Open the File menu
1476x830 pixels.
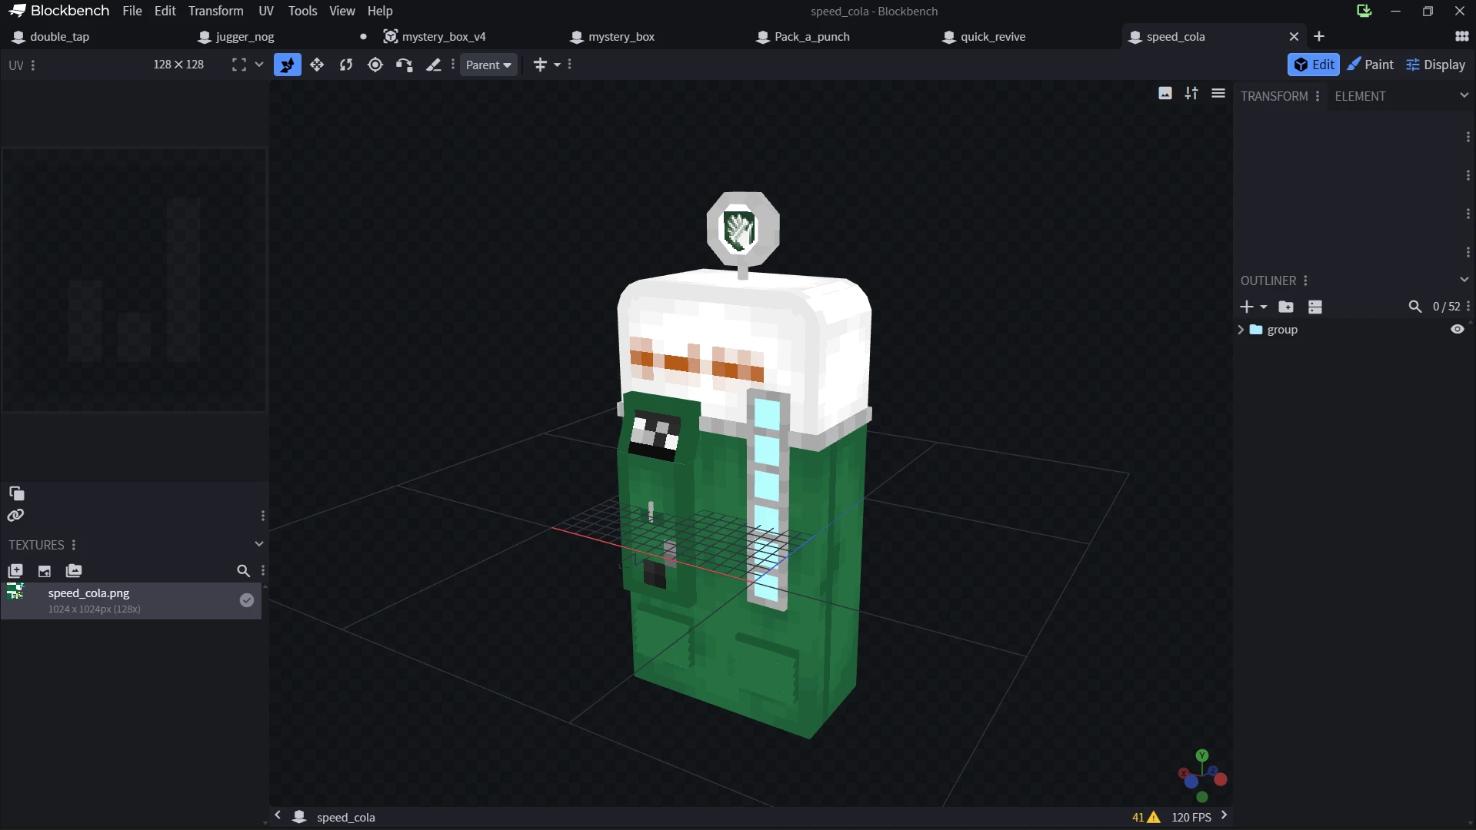click(132, 11)
